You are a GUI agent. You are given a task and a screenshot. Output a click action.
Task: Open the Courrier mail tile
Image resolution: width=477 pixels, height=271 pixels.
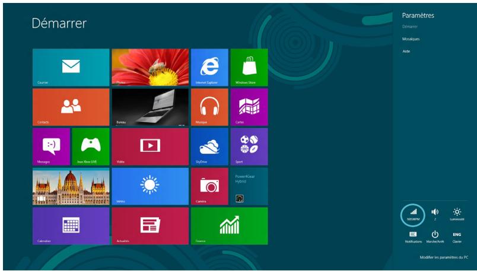coord(71,67)
